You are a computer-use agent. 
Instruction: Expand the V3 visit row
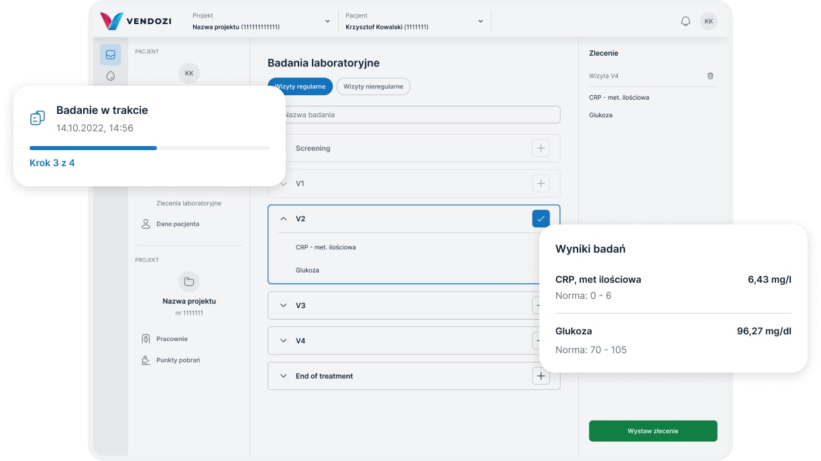tap(283, 306)
